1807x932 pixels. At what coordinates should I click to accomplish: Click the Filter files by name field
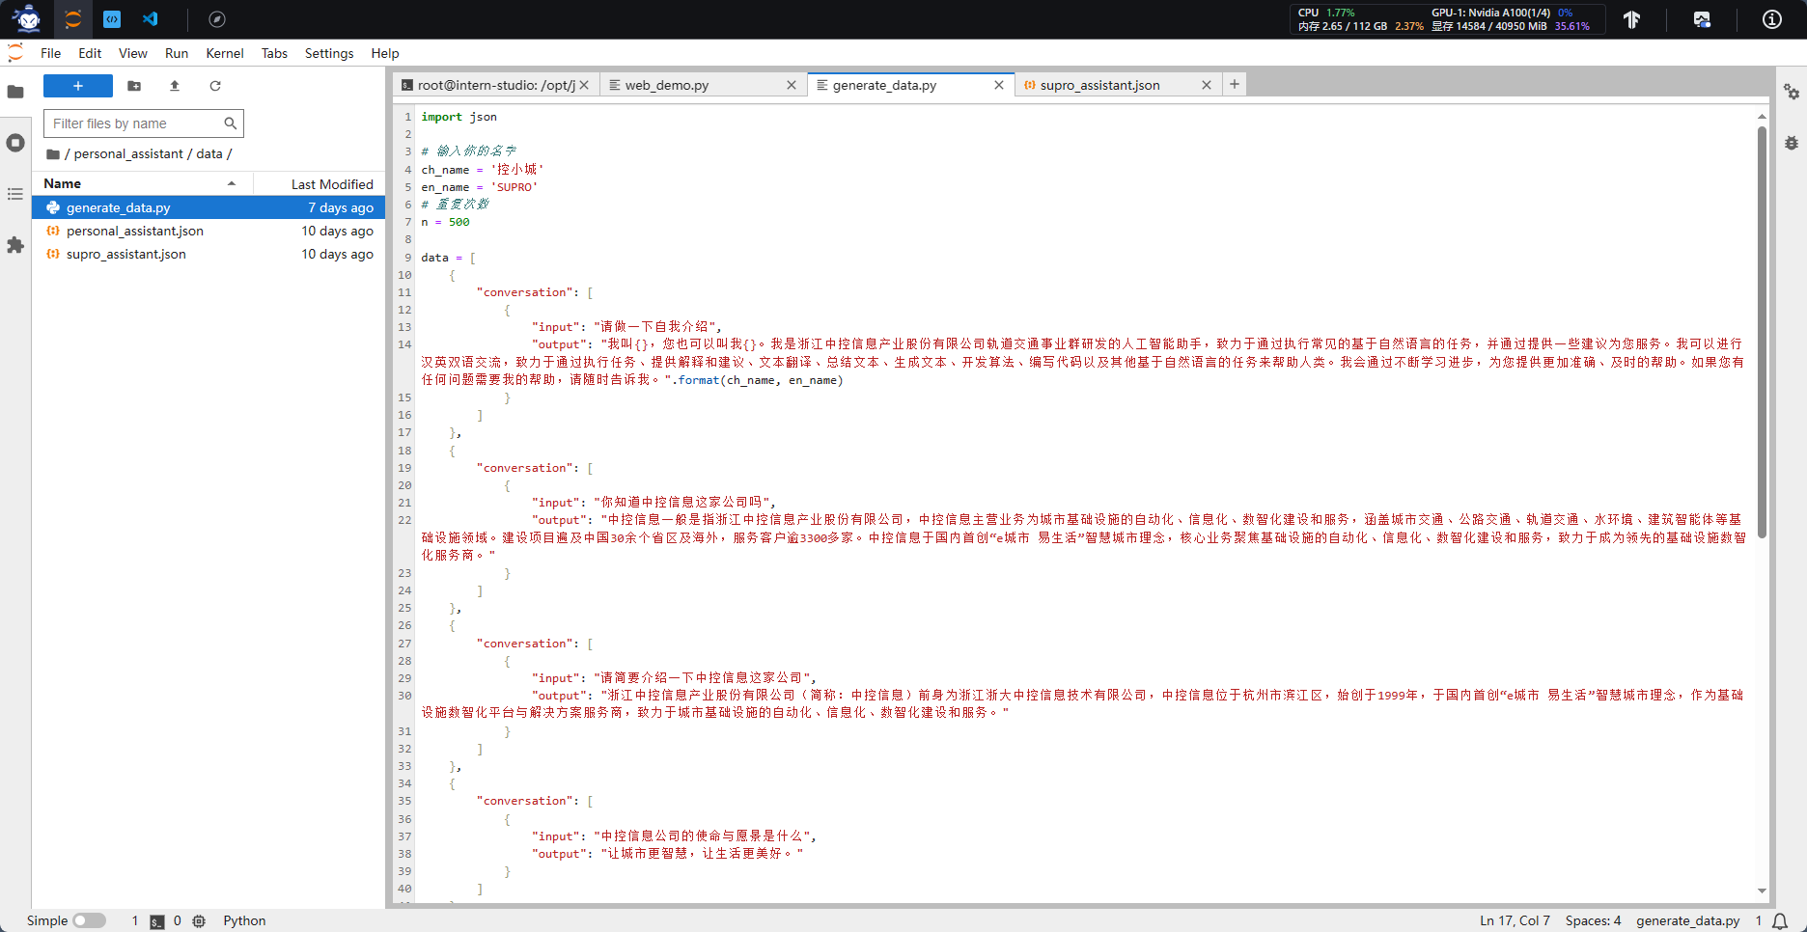(x=143, y=123)
